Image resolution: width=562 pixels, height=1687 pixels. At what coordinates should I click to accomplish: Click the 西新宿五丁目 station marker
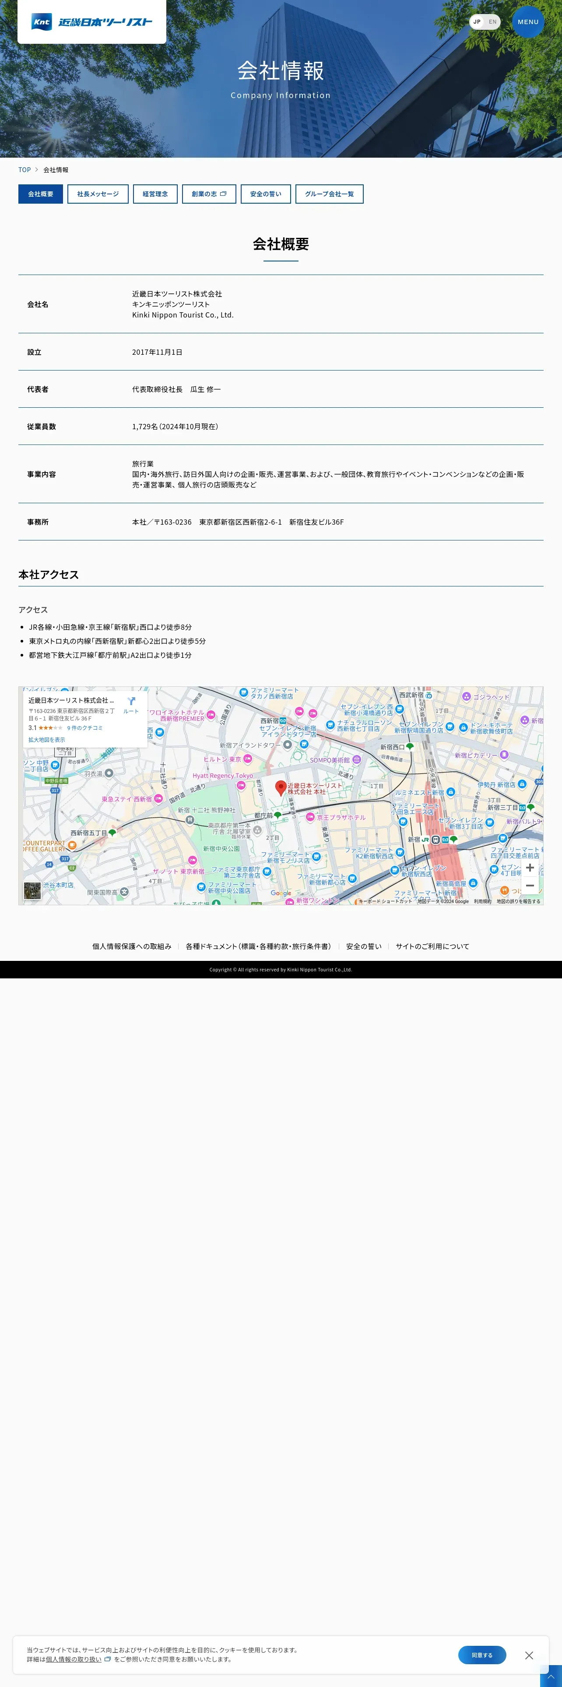[x=112, y=833]
